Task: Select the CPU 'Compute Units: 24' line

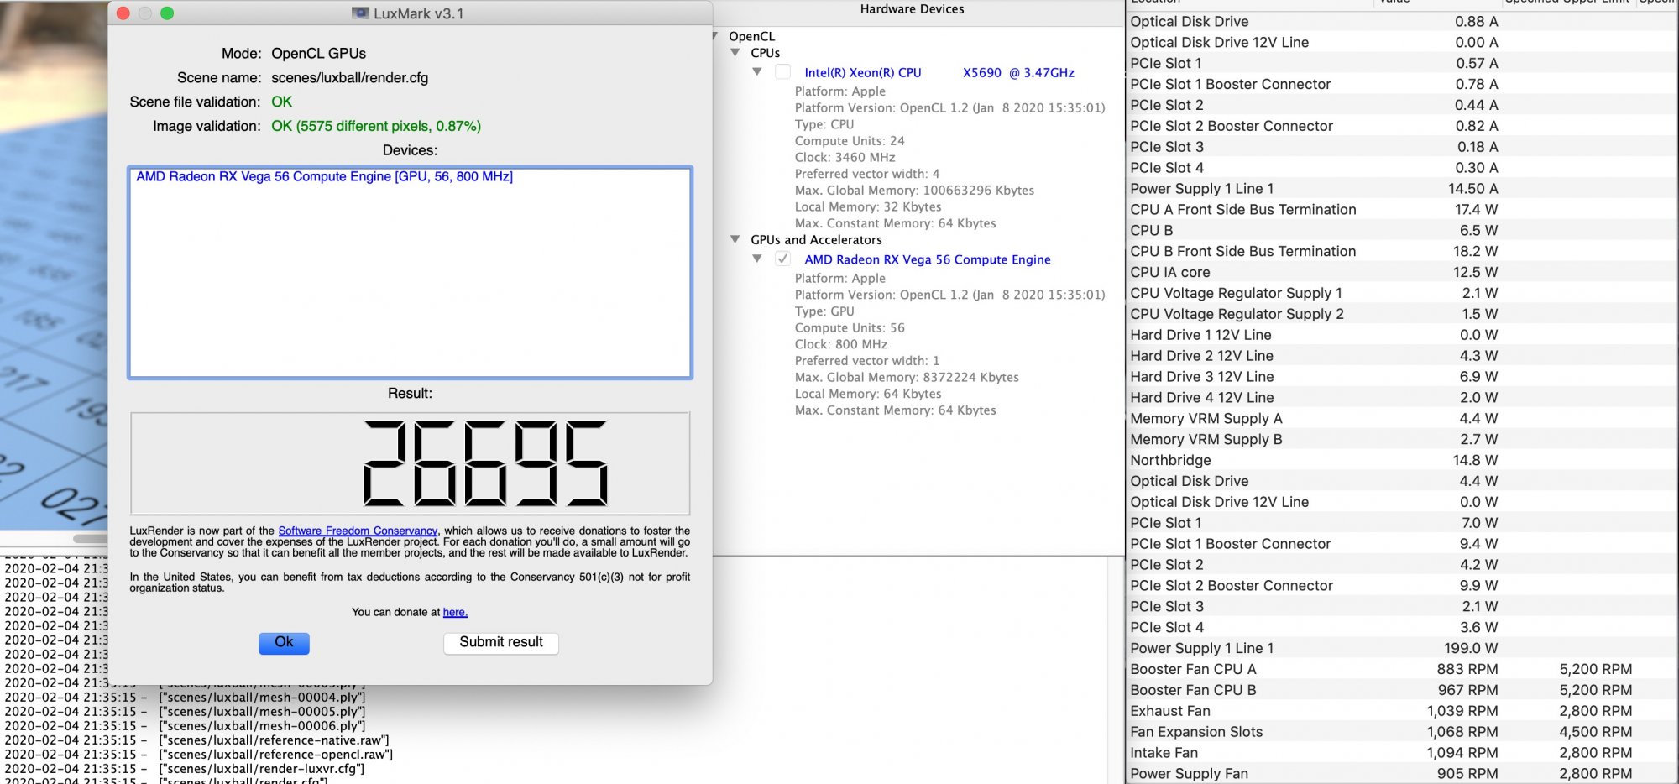Action: (850, 141)
